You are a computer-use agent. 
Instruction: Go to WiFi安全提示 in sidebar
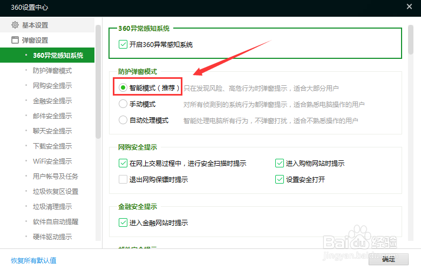click(52, 161)
